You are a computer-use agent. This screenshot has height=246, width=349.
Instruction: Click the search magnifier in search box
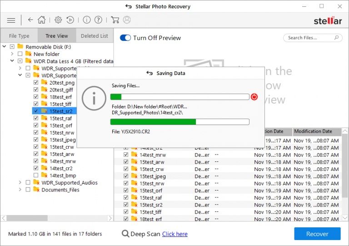337,37
